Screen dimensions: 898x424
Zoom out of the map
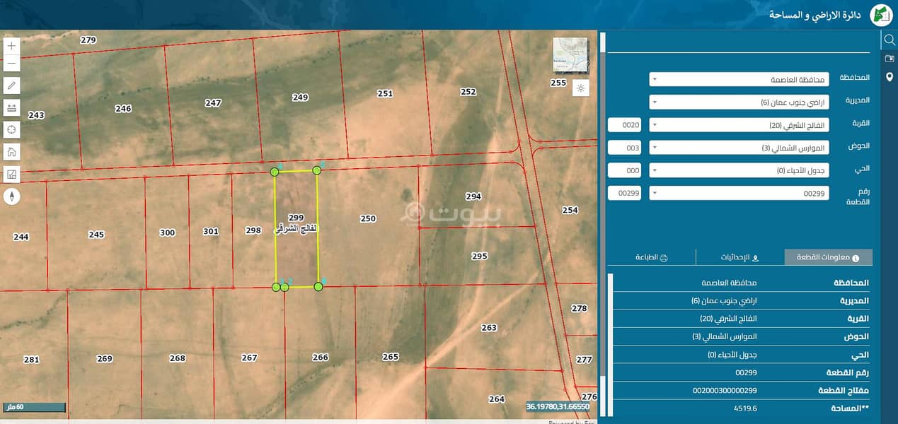tap(12, 63)
